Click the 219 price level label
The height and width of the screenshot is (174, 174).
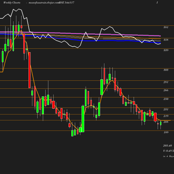(x=166, y=116)
